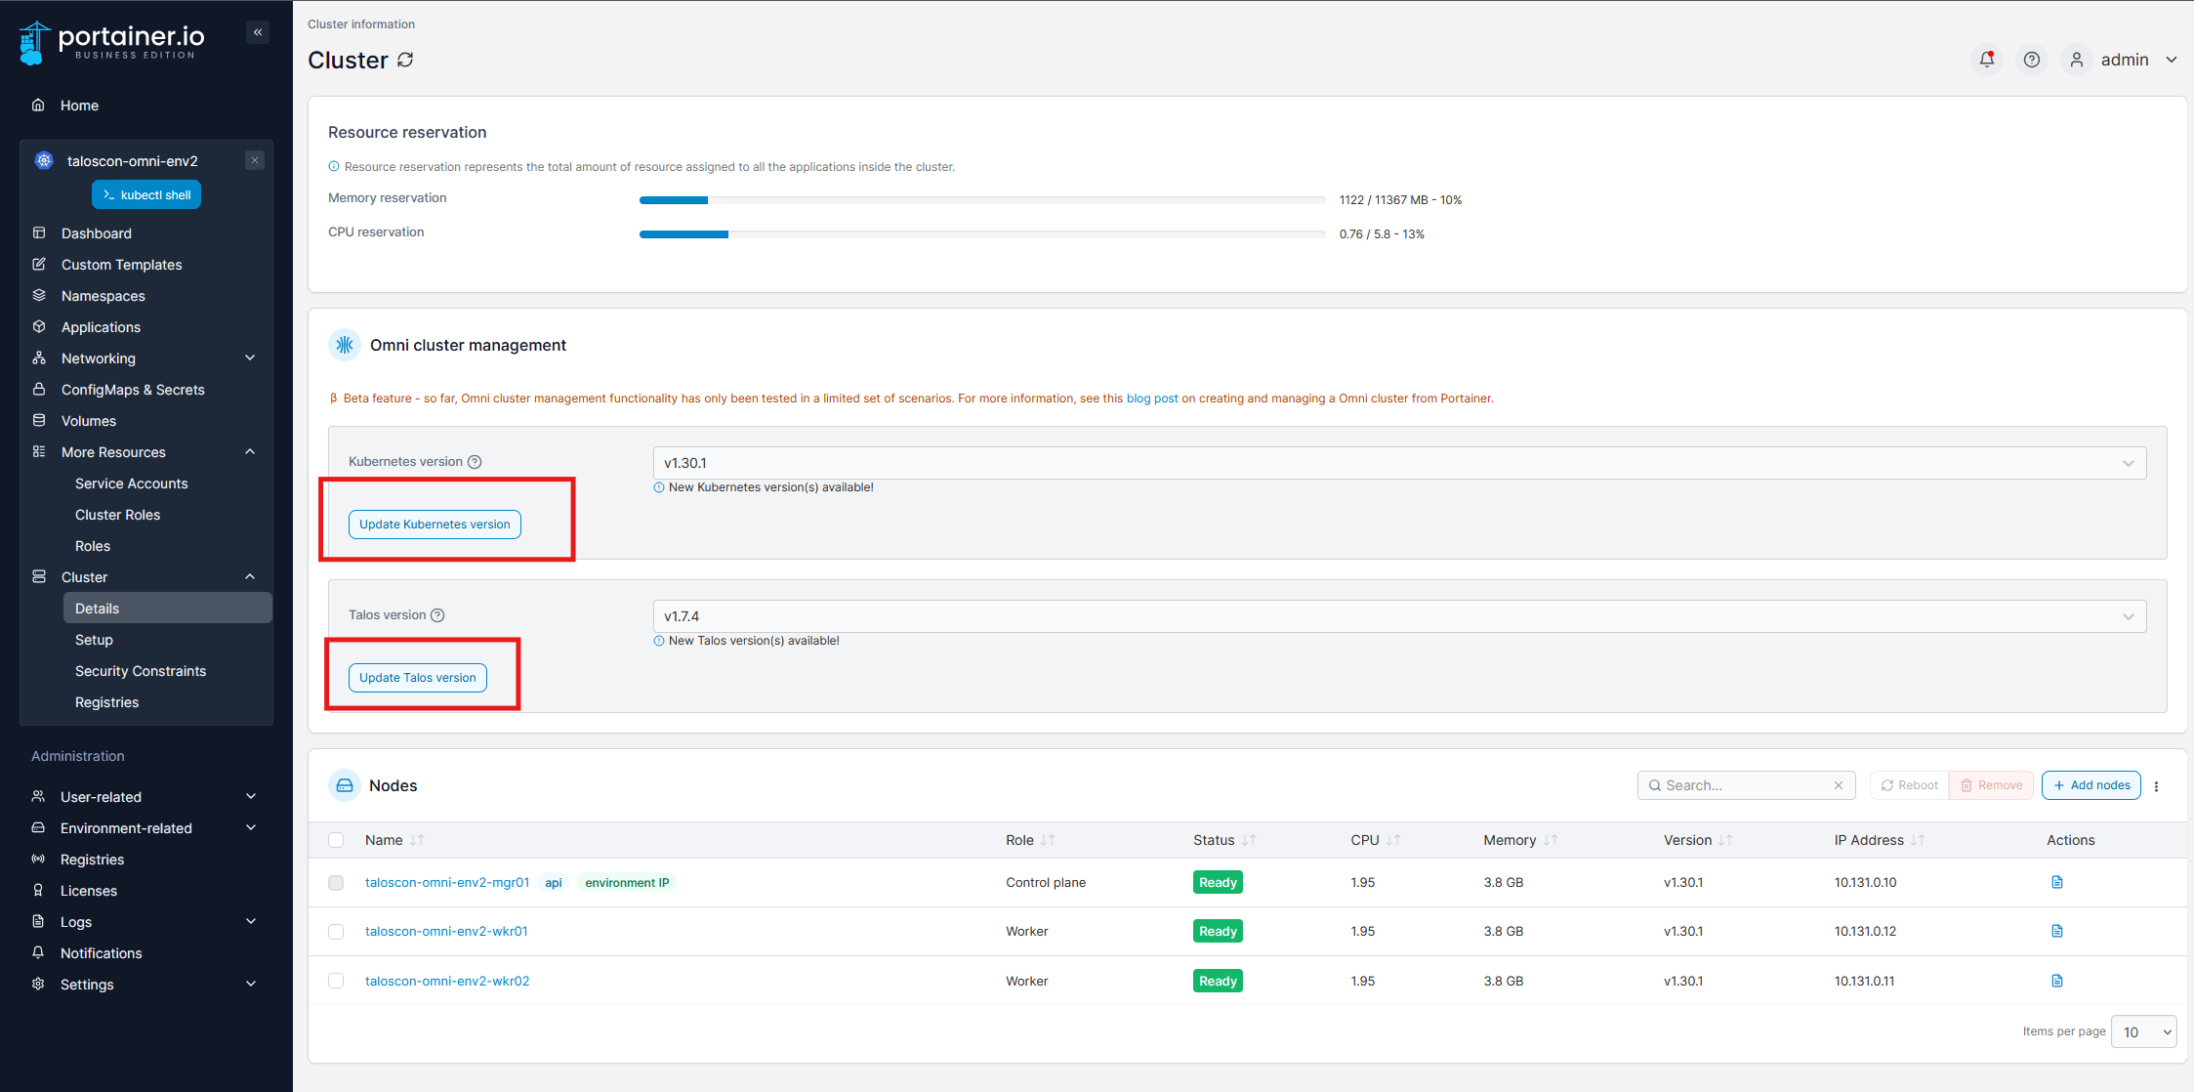This screenshot has width=2194, height=1092.
Task: Click the admin user avatar icon
Action: point(2077,60)
